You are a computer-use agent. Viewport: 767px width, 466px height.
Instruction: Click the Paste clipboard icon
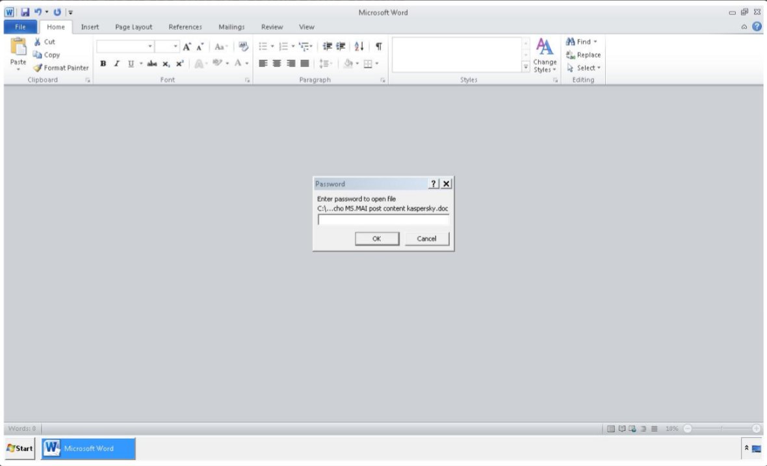[x=18, y=47]
